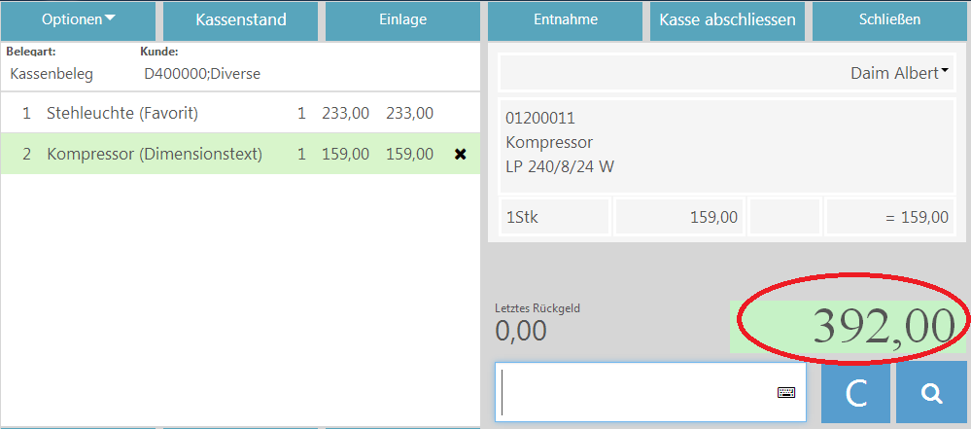Change the customer D400000;Diverse
This screenshot has width=971, height=429.
202,73
